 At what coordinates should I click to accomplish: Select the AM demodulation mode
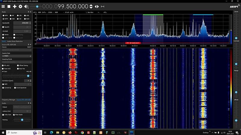(x=12, y=16)
